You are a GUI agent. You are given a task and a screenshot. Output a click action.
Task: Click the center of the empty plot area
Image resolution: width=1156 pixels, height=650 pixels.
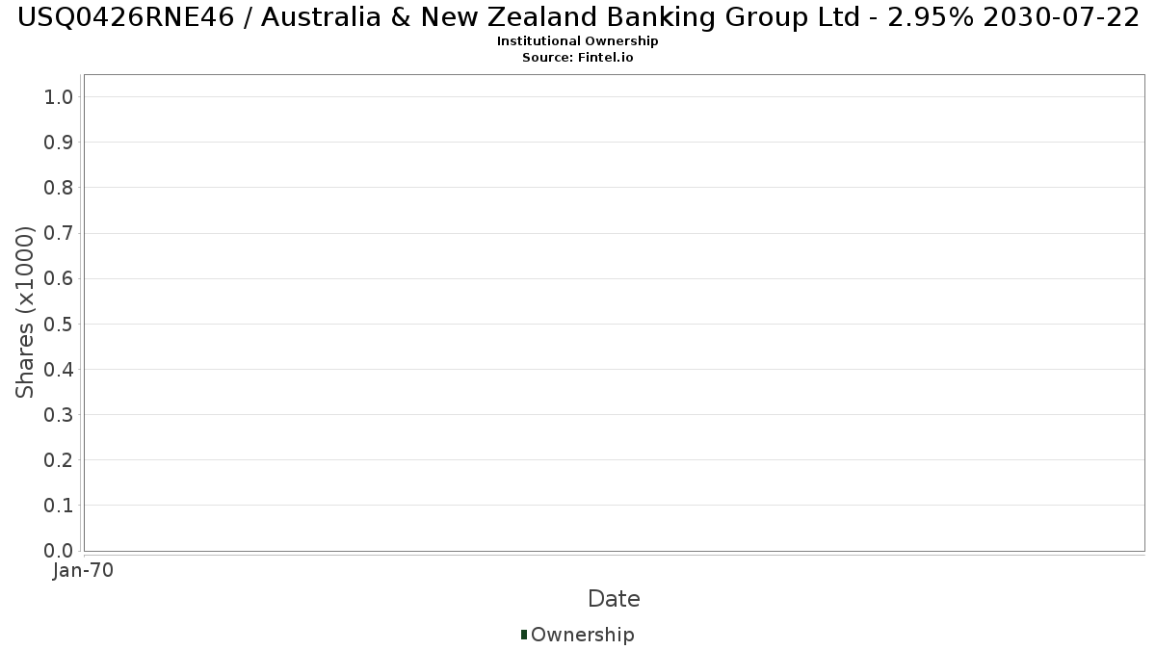pos(614,312)
